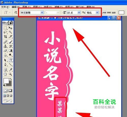This screenshot has width=127, height=117.
Task: Open the 图层(L) menu
Action: point(37,7)
